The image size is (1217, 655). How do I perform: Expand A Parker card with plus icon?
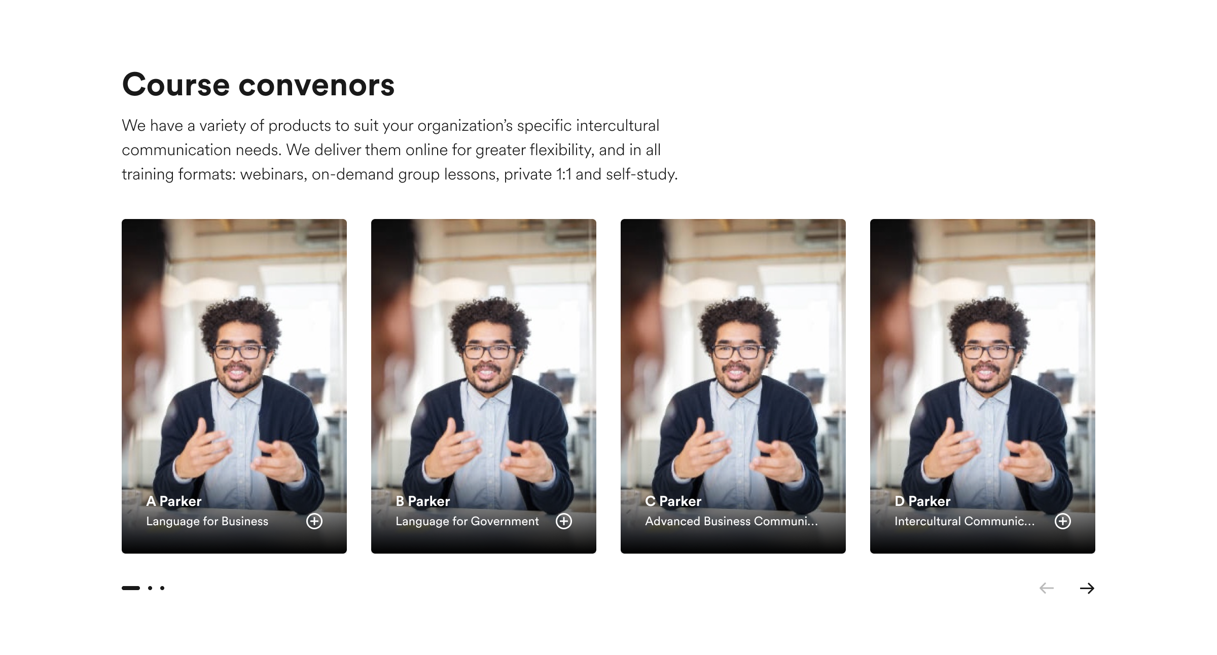314,521
